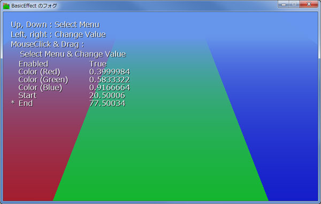The height and width of the screenshot is (204, 321).
Task: Maximize the BasicEffect window
Action: pos(294,4)
